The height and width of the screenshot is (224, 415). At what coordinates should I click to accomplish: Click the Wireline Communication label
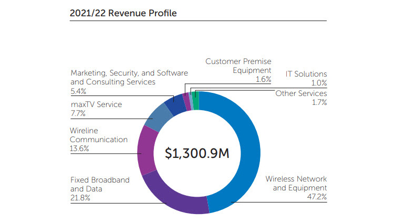pos(98,135)
